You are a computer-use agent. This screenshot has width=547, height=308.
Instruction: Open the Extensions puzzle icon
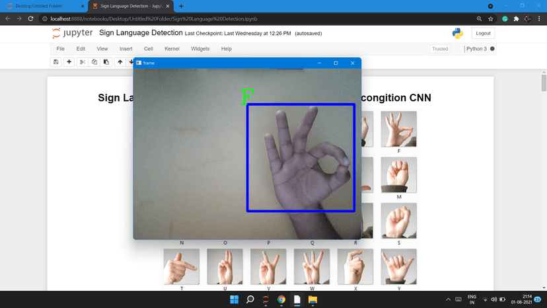pos(517,19)
